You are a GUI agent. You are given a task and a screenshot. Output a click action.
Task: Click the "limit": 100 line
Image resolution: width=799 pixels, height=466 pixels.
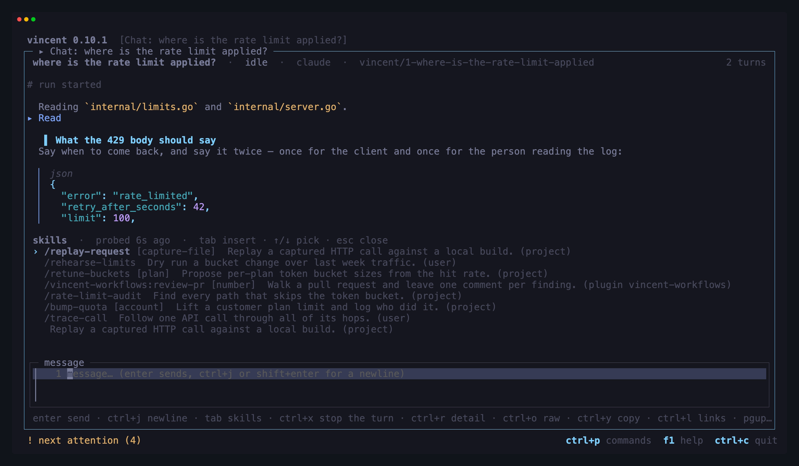pos(98,218)
